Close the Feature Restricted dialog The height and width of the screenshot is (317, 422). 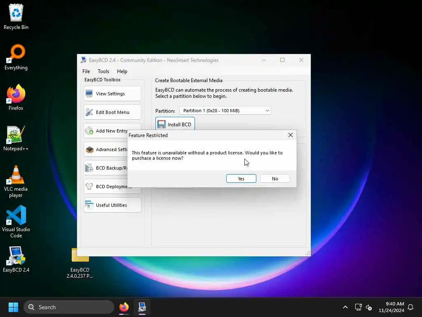coord(291,135)
